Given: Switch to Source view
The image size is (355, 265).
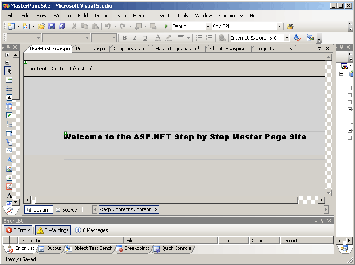Looking at the screenshot, I should click(x=66, y=210).
